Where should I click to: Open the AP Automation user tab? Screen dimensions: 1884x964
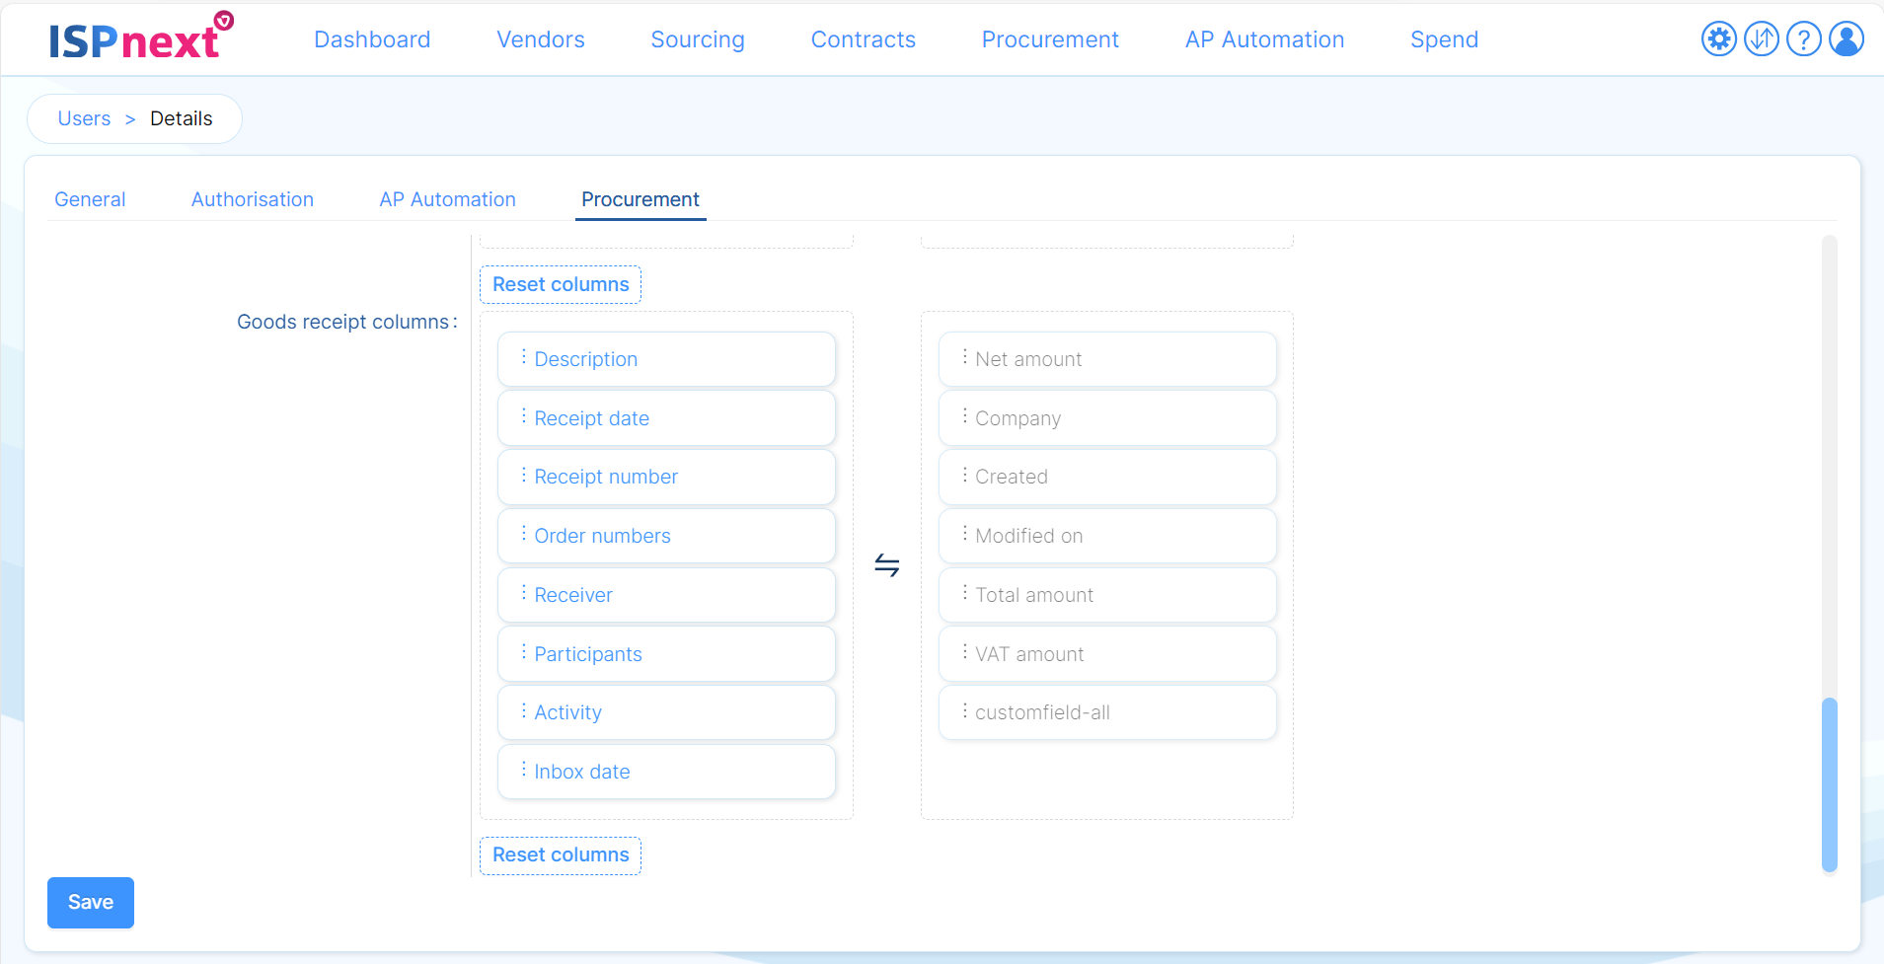(447, 199)
